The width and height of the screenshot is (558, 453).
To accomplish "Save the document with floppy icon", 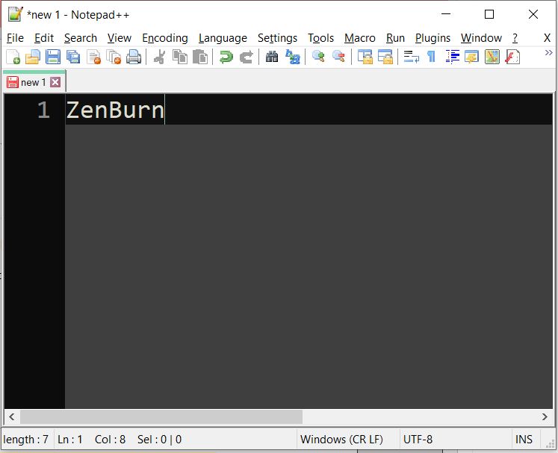I will click(x=53, y=57).
